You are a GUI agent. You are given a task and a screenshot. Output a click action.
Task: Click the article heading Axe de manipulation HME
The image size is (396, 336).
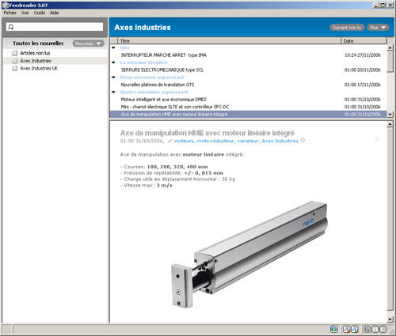pos(208,133)
